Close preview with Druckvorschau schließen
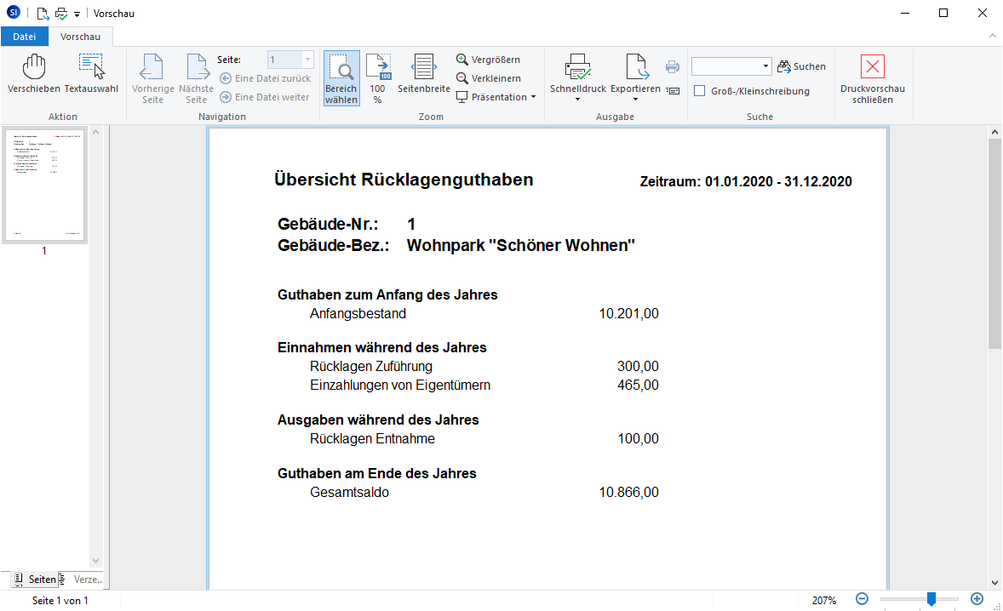This screenshot has height=611, width=1003. 872,77
